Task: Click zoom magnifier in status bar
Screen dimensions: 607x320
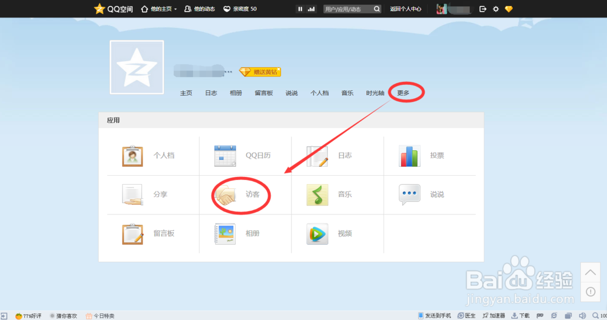Action: pos(595,316)
